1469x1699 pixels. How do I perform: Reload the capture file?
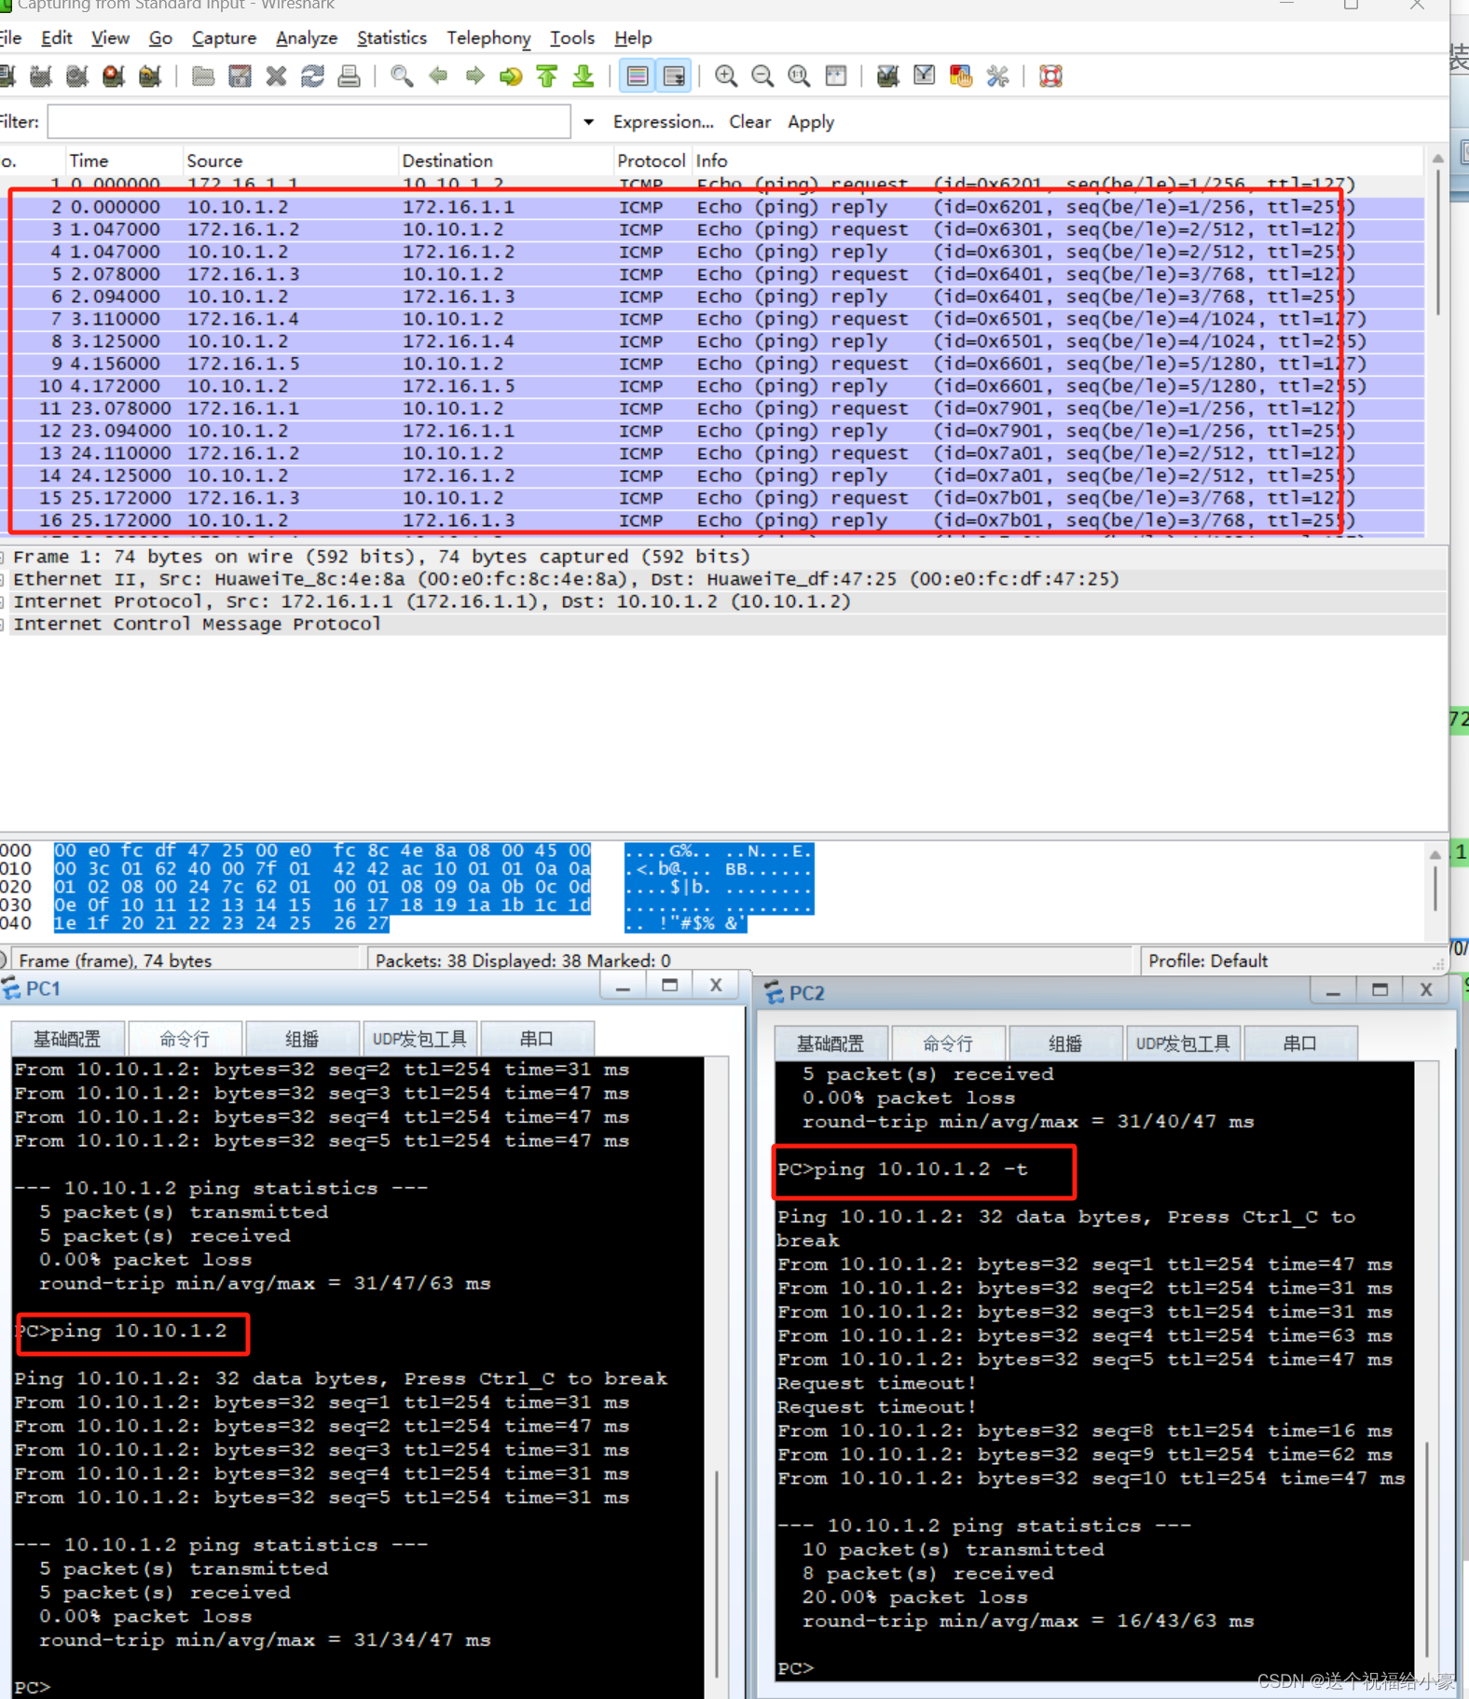click(x=312, y=76)
